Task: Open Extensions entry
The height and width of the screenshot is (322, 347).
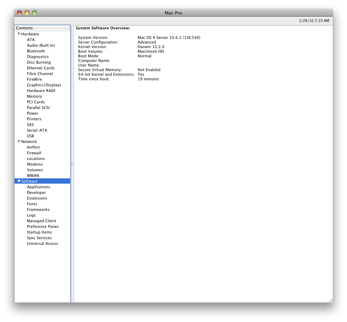Action: pyautogui.click(x=37, y=198)
